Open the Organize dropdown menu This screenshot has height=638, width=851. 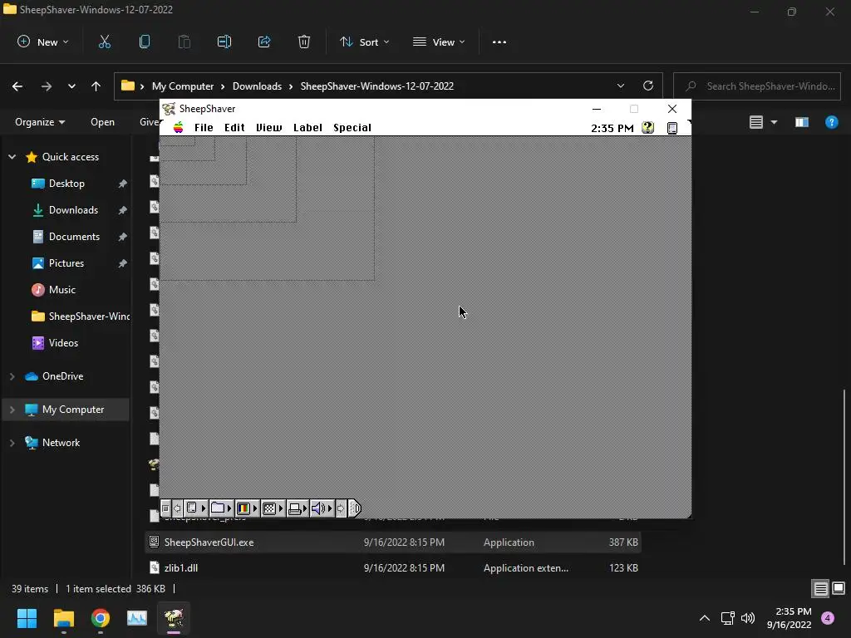tap(40, 122)
